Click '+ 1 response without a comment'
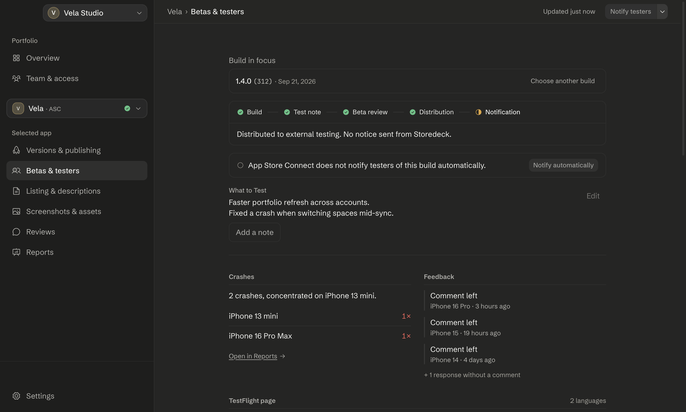The height and width of the screenshot is (412, 686). click(472, 375)
